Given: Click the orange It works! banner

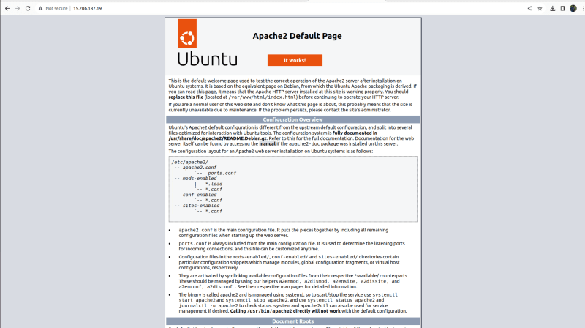Looking at the screenshot, I should (x=295, y=60).
